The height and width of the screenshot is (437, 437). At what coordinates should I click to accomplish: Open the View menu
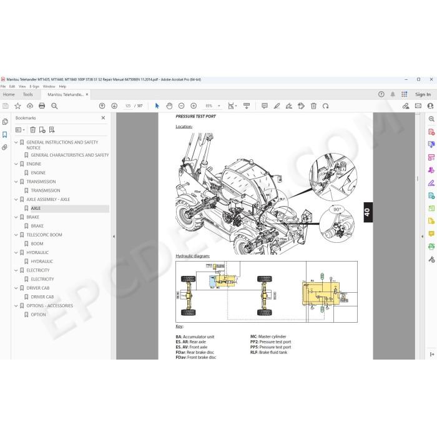click(22, 86)
